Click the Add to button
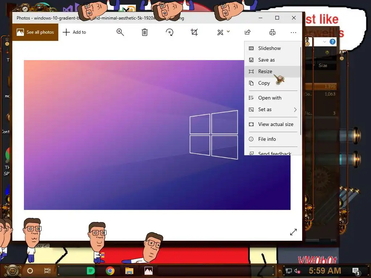The width and height of the screenshot is (371, 278). tap(74, 32)
